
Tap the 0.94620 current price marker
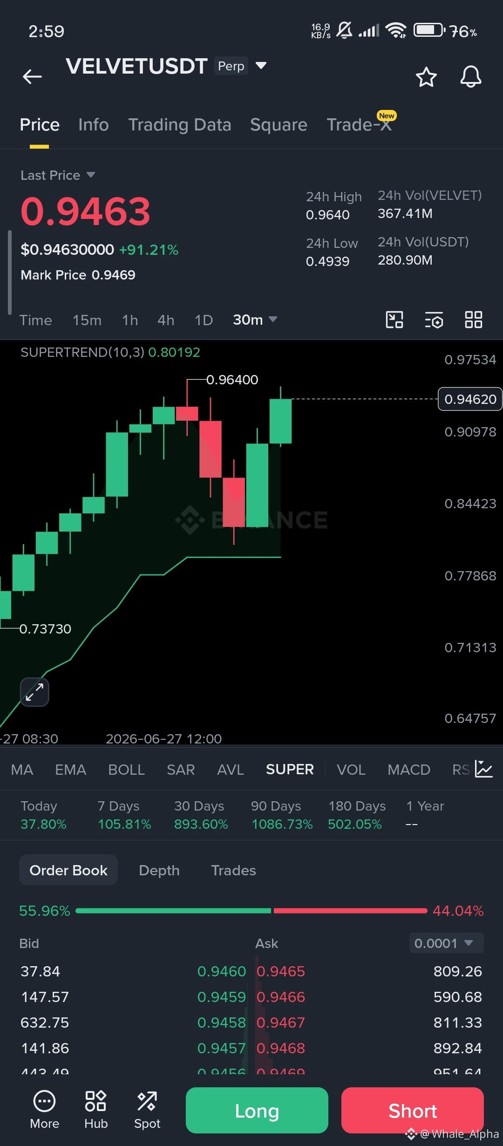470,399
